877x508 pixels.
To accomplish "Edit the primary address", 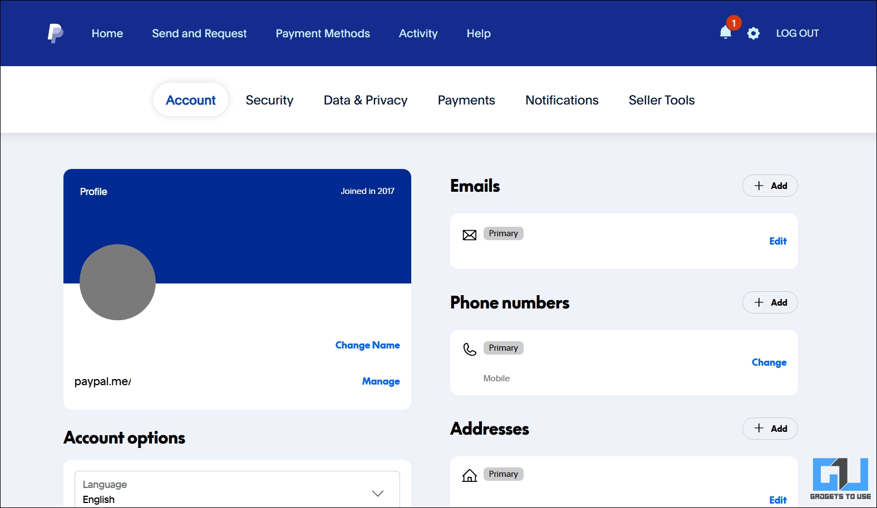I will pyautogui.click(x=778, y=500).
